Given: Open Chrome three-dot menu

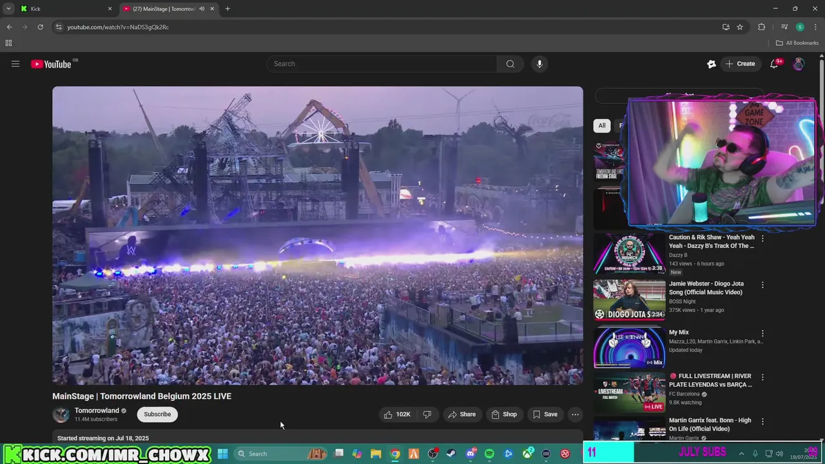Looking at the screenshot, I should [815, 27].
